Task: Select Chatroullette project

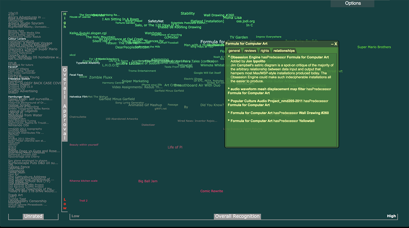Action: coord(78,117)
